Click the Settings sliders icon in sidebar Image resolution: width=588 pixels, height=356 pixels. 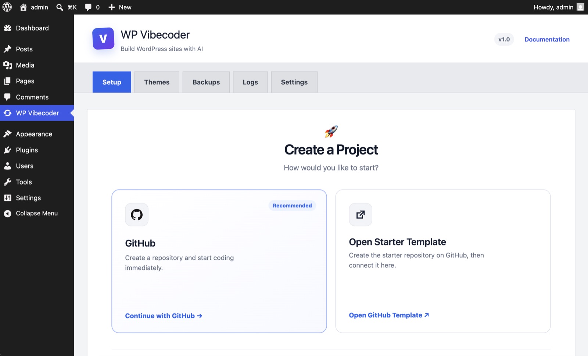point(8,198)
